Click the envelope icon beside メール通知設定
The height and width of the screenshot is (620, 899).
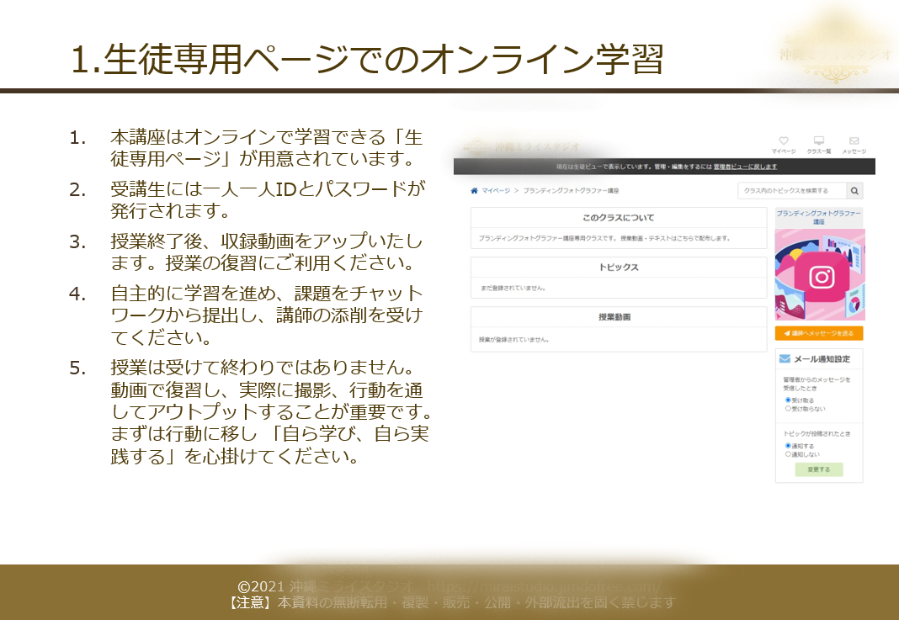click(785, 359)
